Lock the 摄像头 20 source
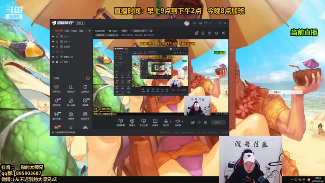 57,57
